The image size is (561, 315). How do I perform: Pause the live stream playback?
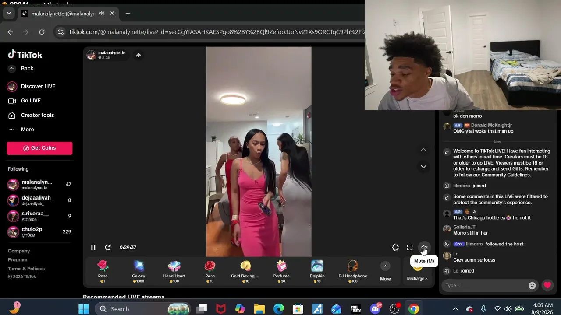93,247
